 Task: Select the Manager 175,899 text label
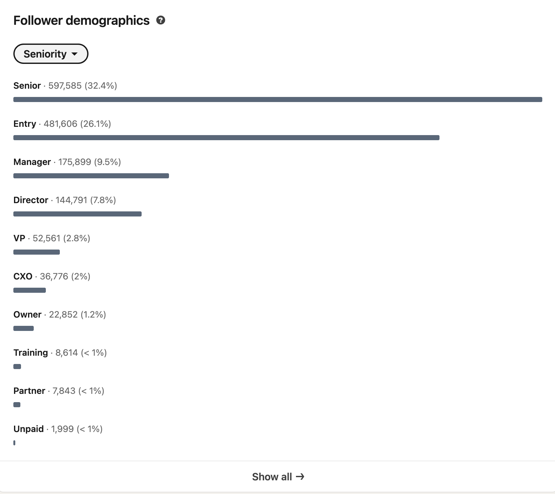point(67,162)
